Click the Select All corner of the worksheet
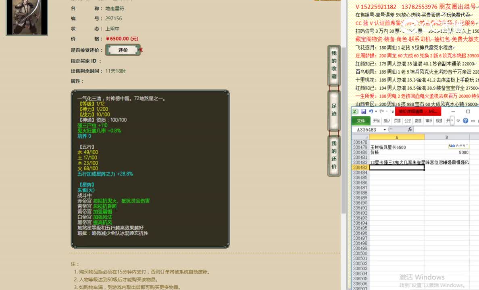The width and height of the screenshot is (479, 290). click(360, 137)
